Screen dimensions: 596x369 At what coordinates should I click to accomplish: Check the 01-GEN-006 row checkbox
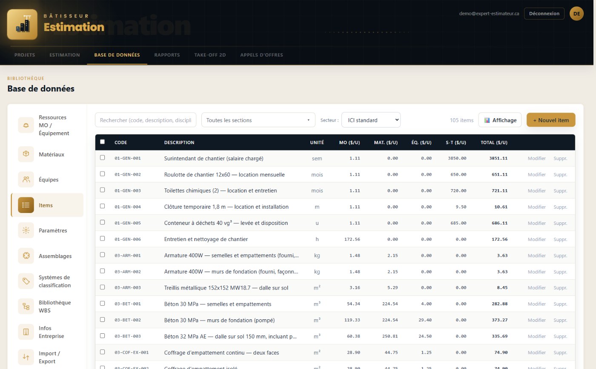click(102, 238)
